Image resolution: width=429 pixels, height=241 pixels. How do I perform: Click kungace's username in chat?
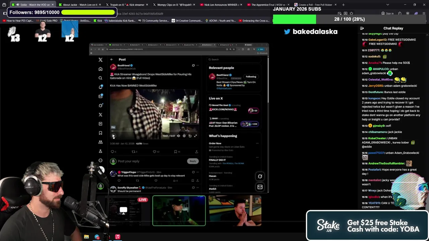(x=374, y=98)
